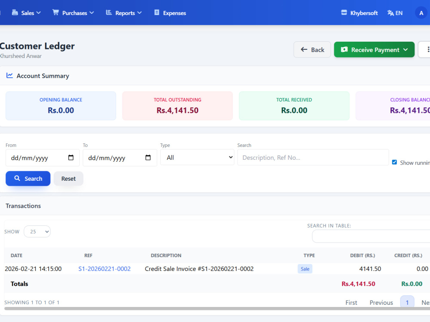430x322 pixels.
Task: Sort by the DEBIT (RS.) column header
Action: pos(362,255)
